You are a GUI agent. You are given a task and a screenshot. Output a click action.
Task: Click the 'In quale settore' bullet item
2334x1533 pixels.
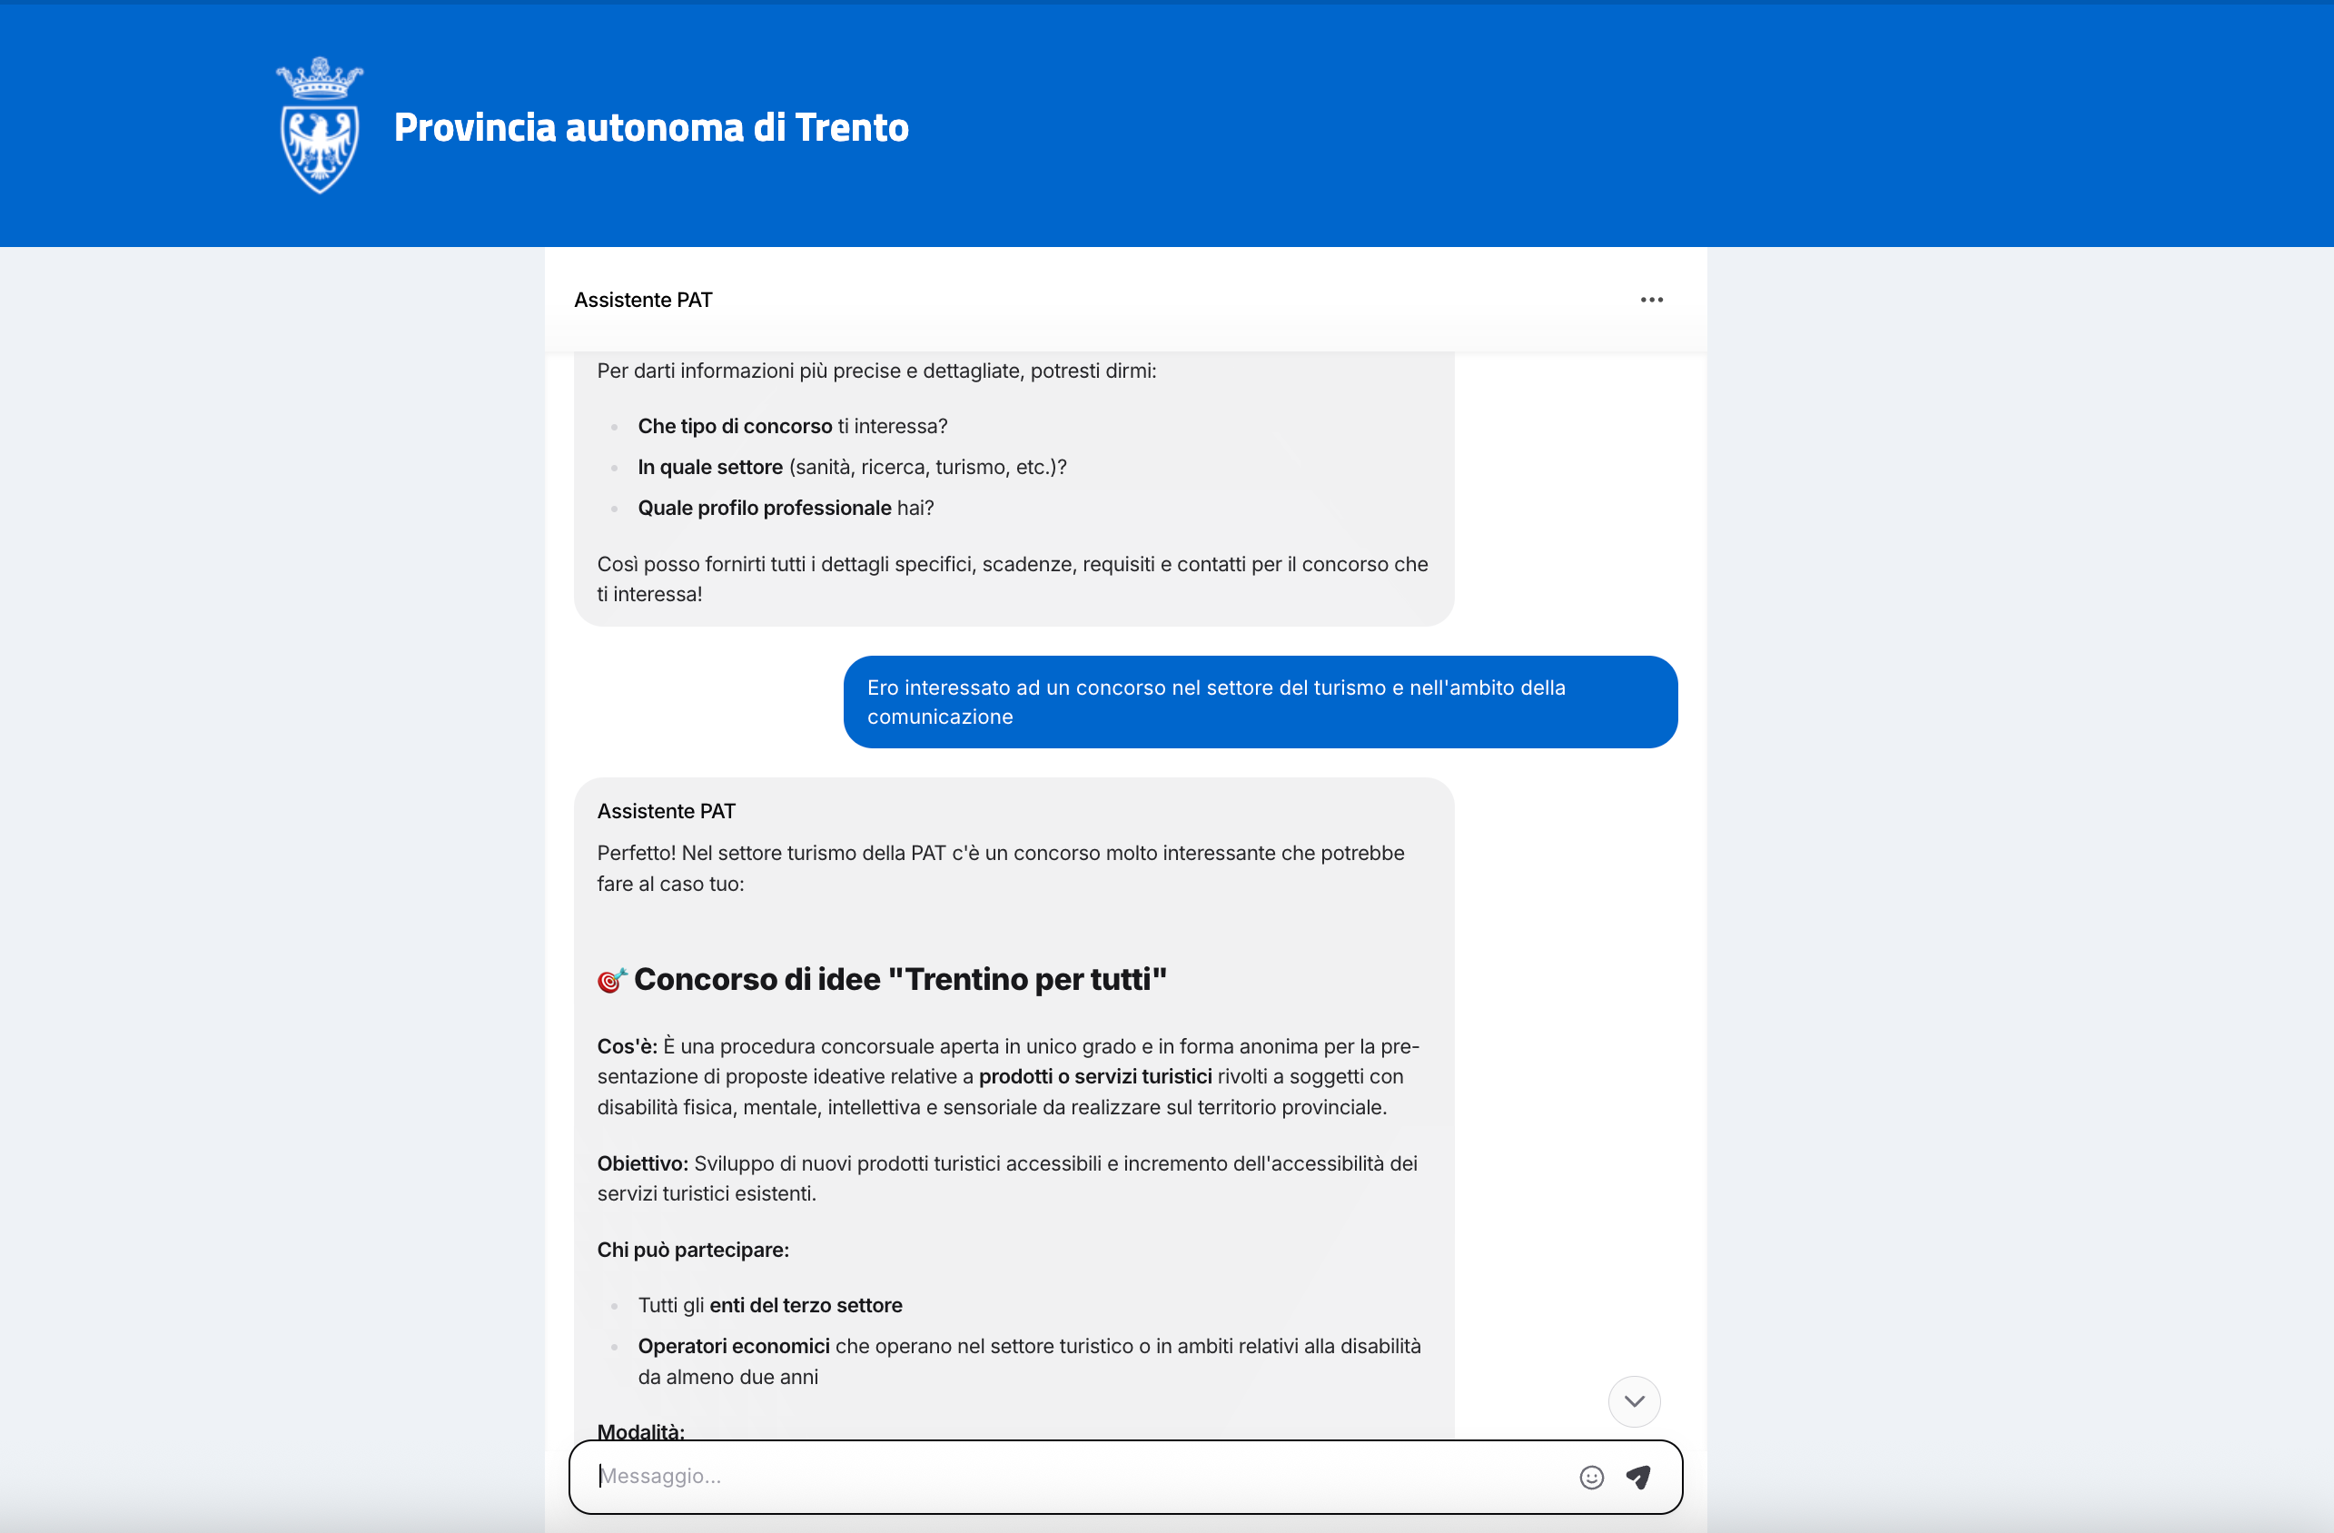tap(710, 467)
